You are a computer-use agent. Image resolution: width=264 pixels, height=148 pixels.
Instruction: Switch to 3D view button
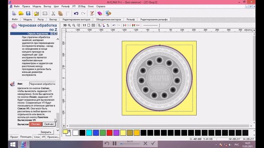pyautogui.click(x=65, y=25)
